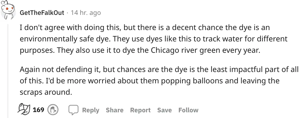Open the GetTheFalkOut user profile
The image size is (299, 118).
(x=42, y=13)
